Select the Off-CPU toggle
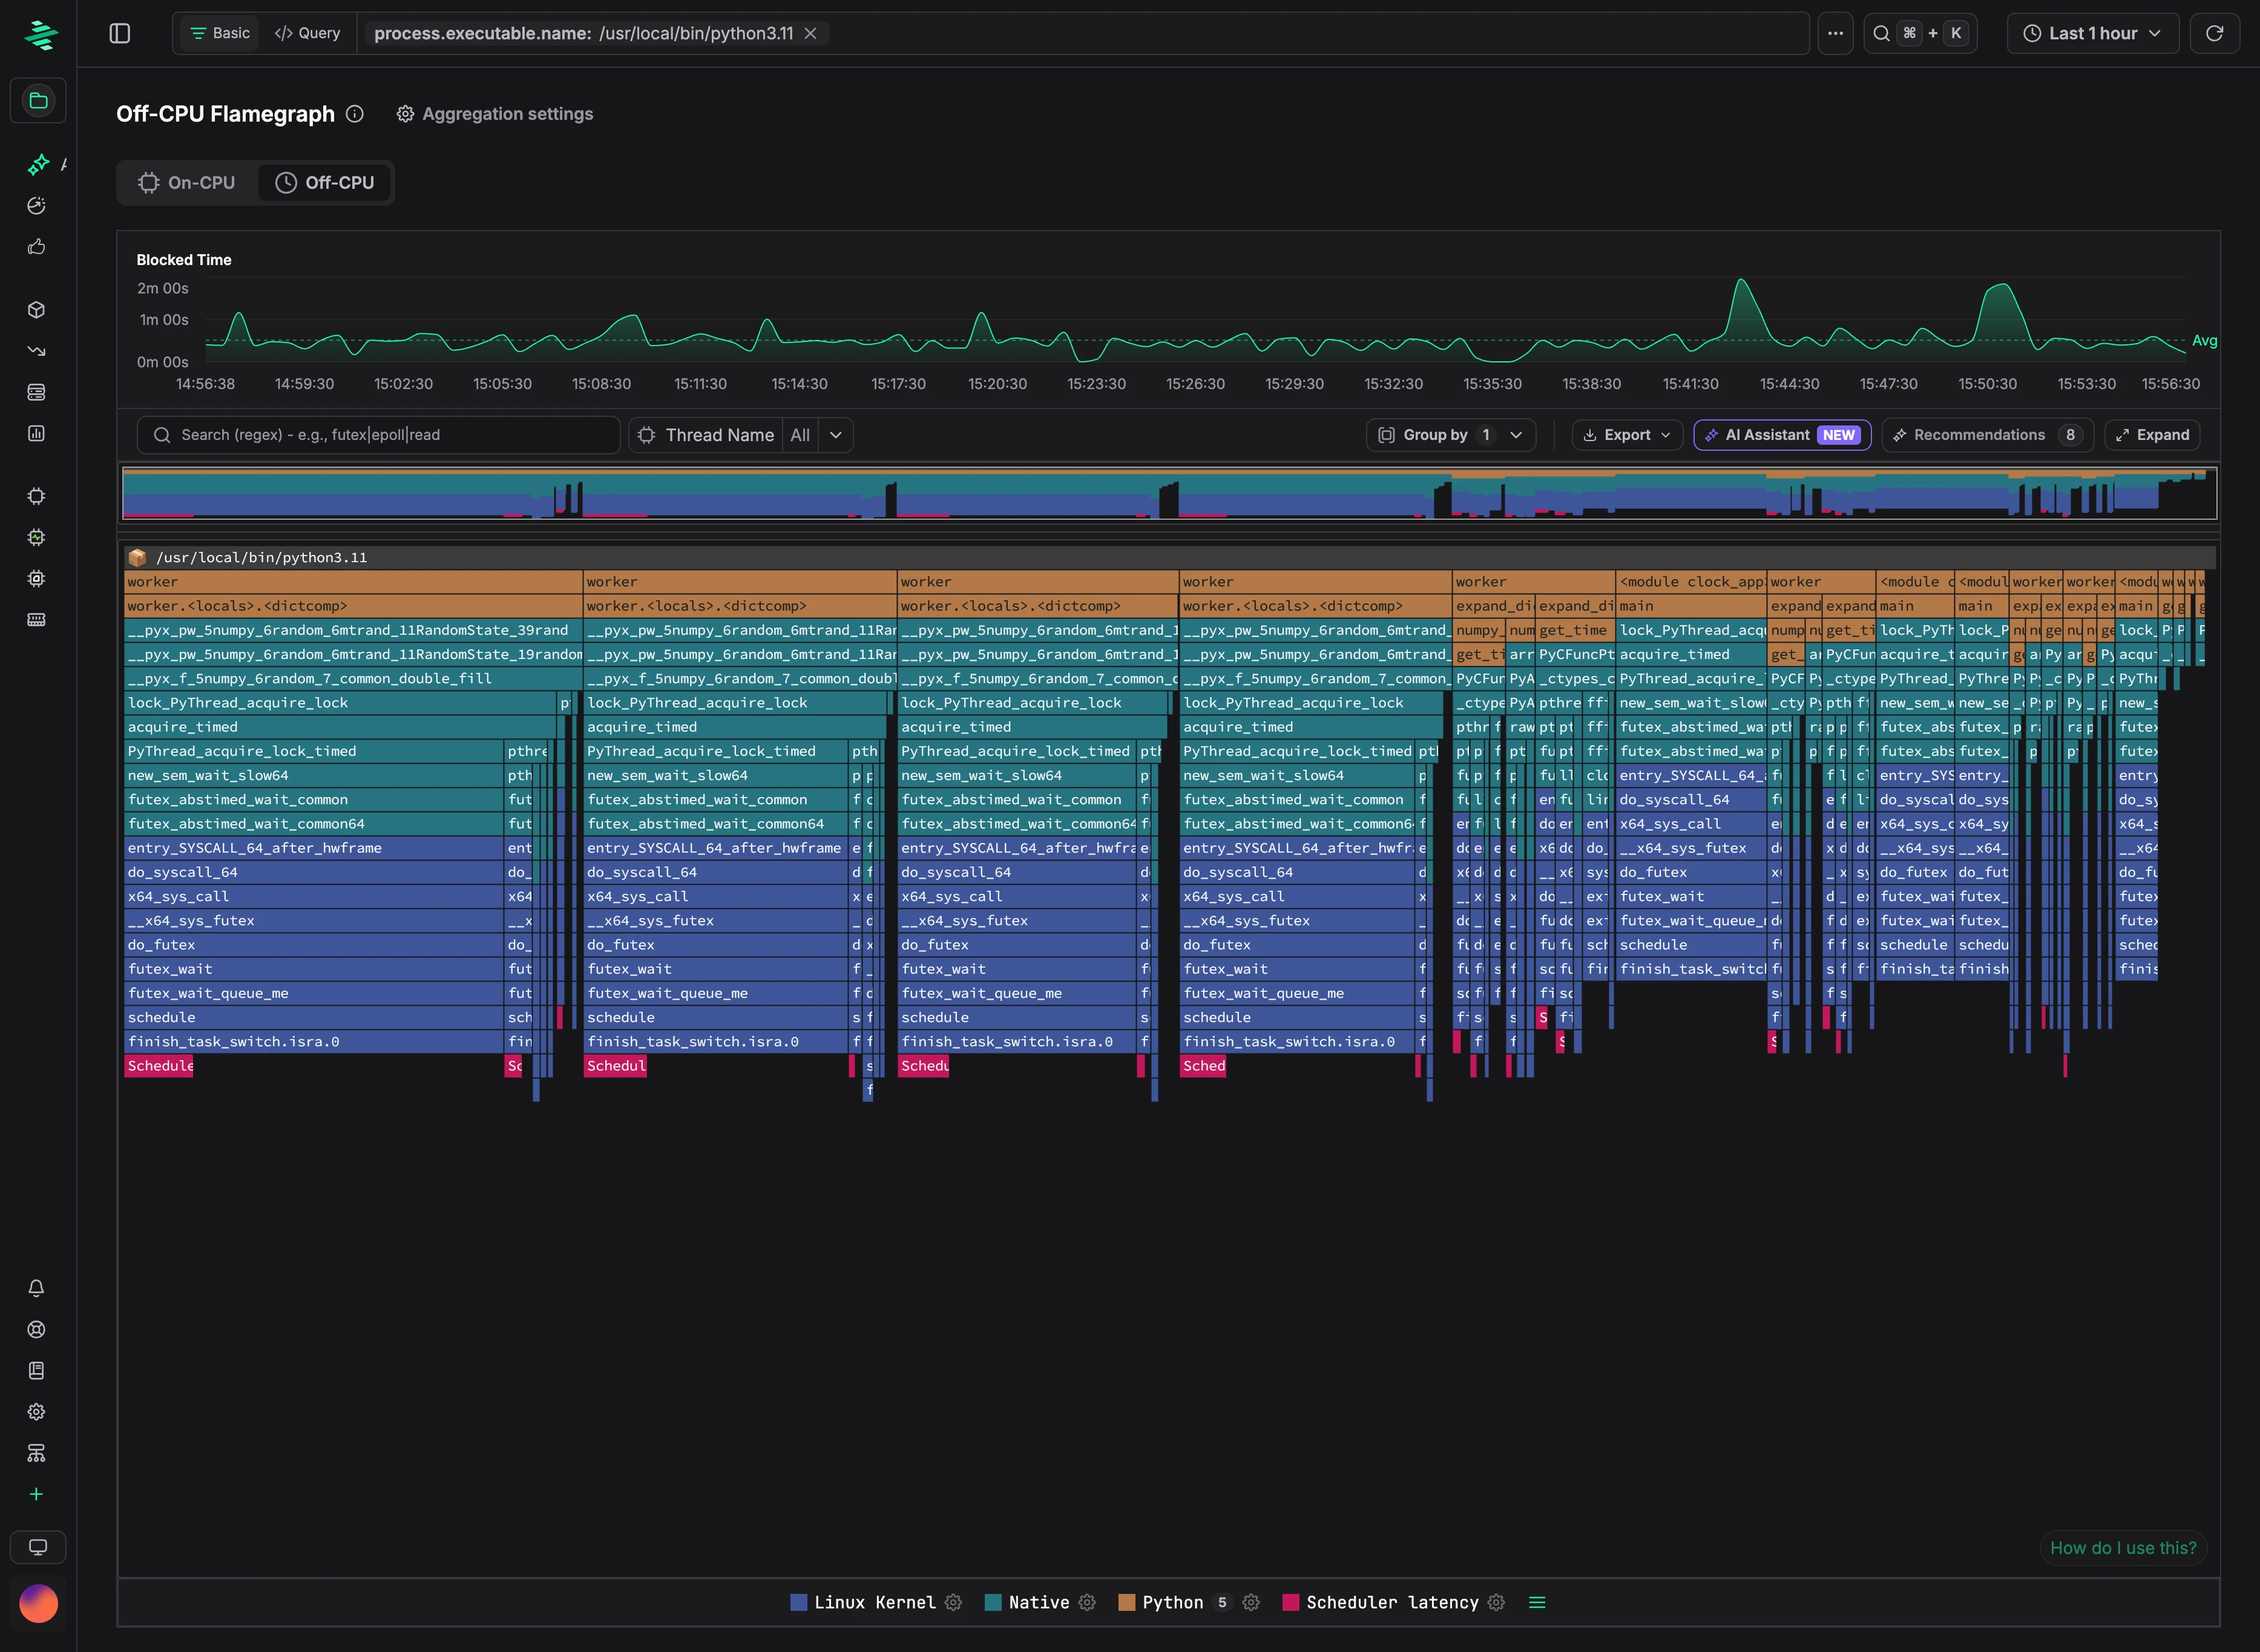 [325, 183]
